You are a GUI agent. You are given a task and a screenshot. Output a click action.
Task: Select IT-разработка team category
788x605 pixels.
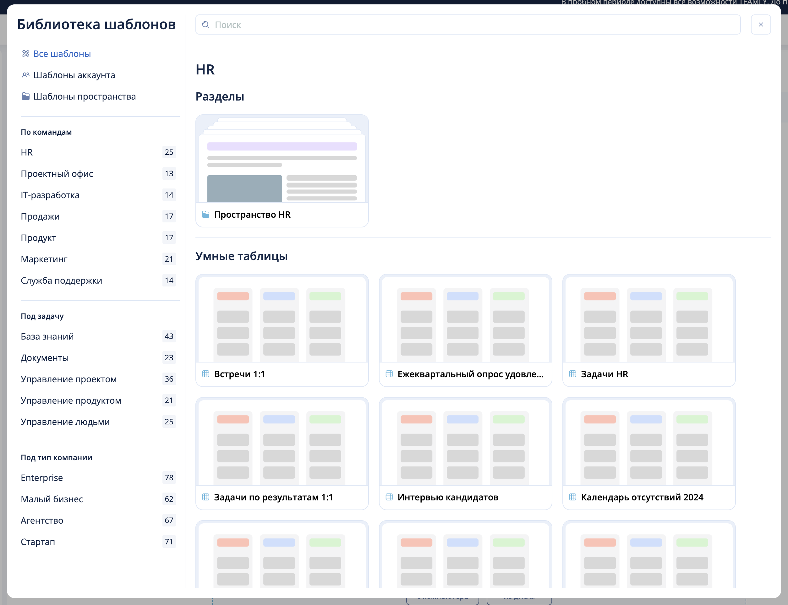click(50, 195)
